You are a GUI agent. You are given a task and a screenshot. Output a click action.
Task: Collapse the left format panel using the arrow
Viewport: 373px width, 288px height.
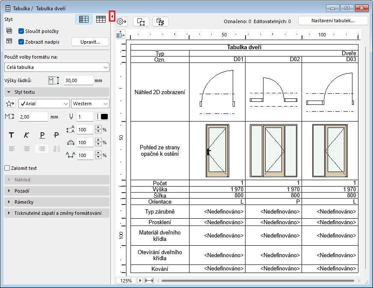[x=112, y=16]
